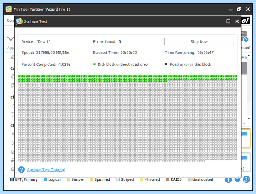Screen dimensions: 256x194
Task: Open the Surface Test Tutorial link
Action: [x=46, y=170]
